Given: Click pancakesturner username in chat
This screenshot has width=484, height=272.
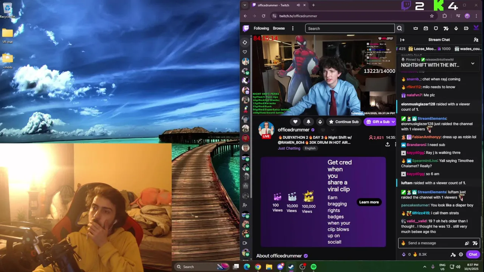Looking at the screenshot, I should coord(415,205).
